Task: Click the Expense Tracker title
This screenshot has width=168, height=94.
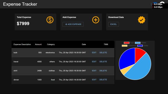Action: [20, 4]
